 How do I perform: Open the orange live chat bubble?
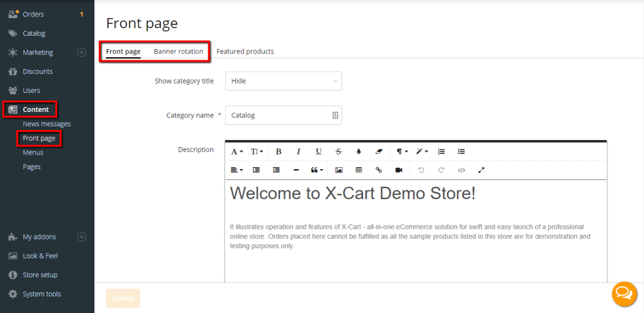point(625,294)
